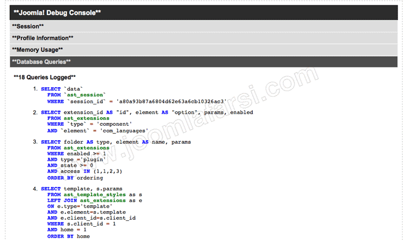405x240 pixels.
Task: Click 'AND e.client_id=s.client_id' line
Action: pos(91,218)
